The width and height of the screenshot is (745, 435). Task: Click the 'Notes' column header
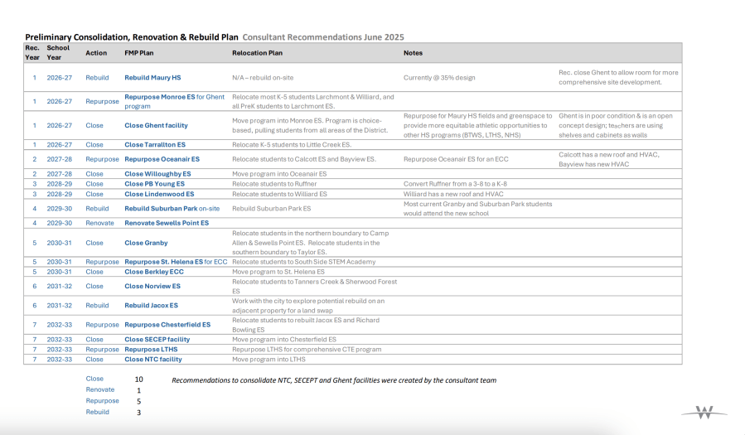click(x=413, y=53)
